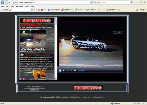Expand the AutoLink dropdown arrow

[95, 10]
